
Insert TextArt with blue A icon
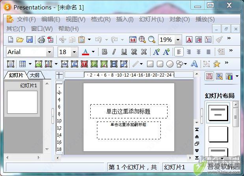tap(194, 64)
